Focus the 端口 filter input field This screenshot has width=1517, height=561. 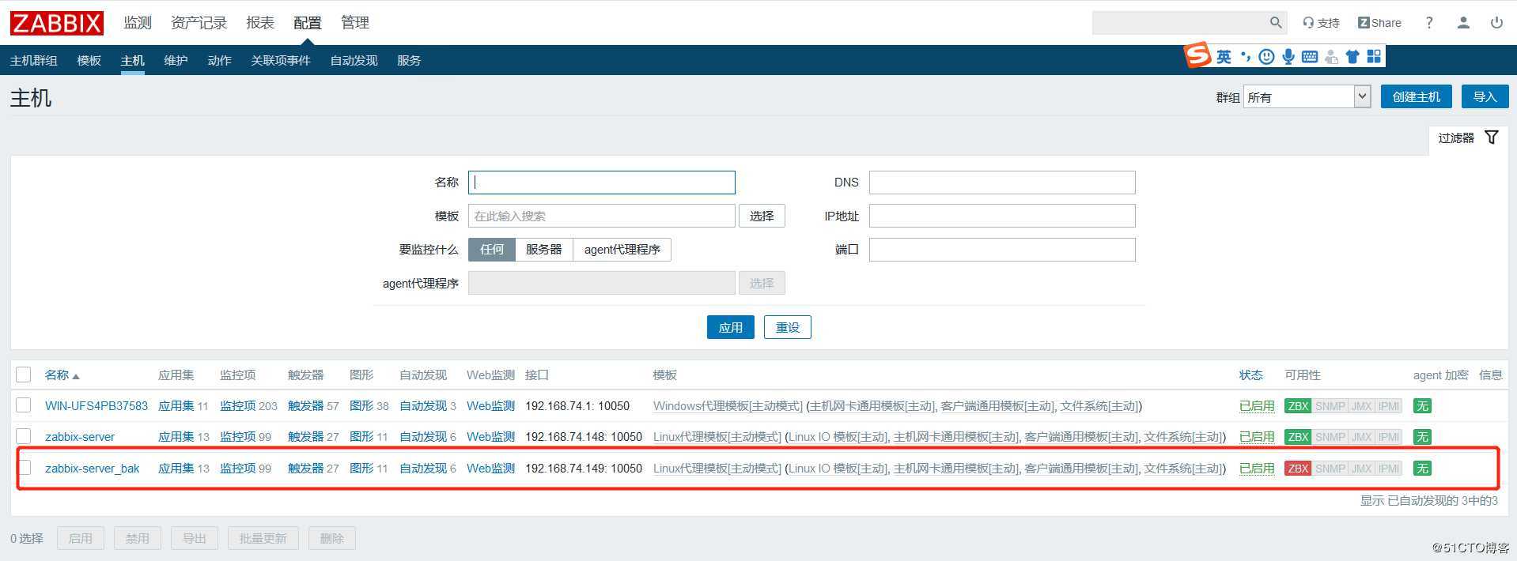coord(1002,250)
